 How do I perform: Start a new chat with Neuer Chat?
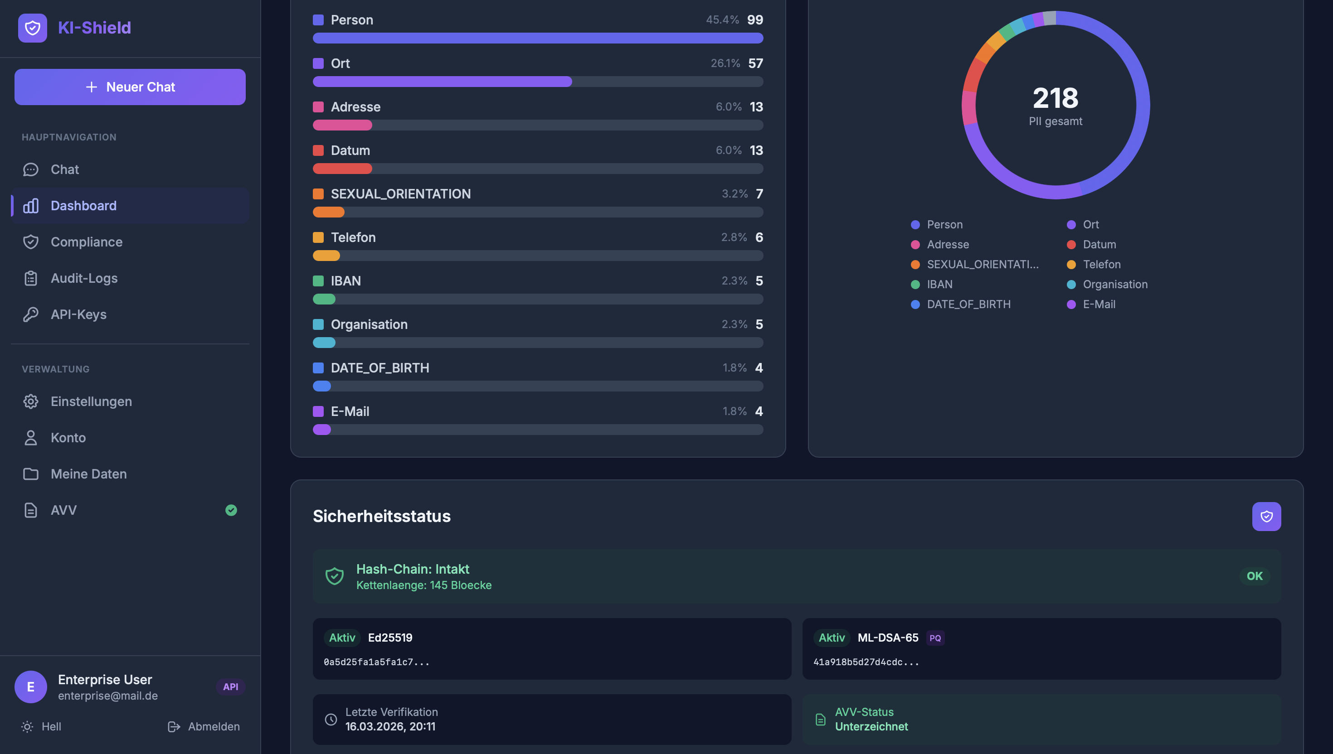click(x=130, y=87)
